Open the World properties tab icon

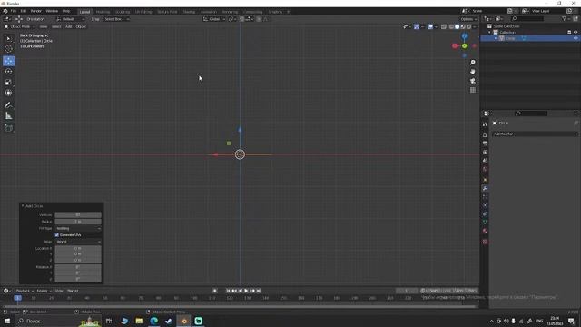(485, 170)
